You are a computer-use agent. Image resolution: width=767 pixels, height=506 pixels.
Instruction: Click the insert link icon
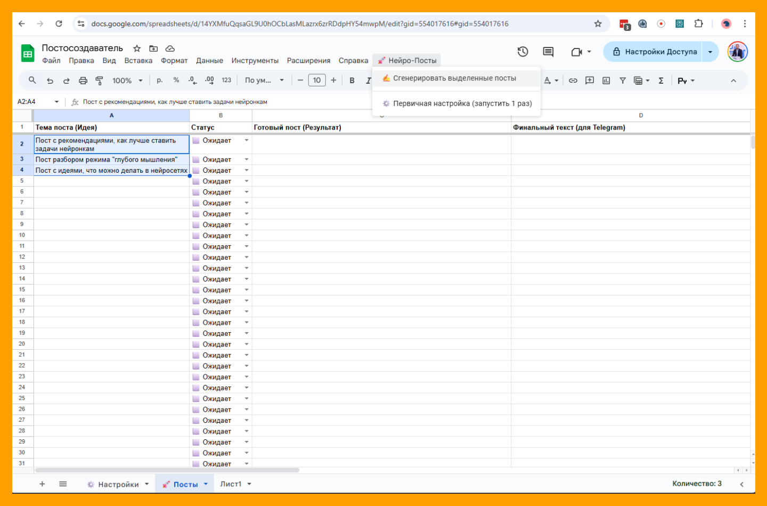click(573, 81)
